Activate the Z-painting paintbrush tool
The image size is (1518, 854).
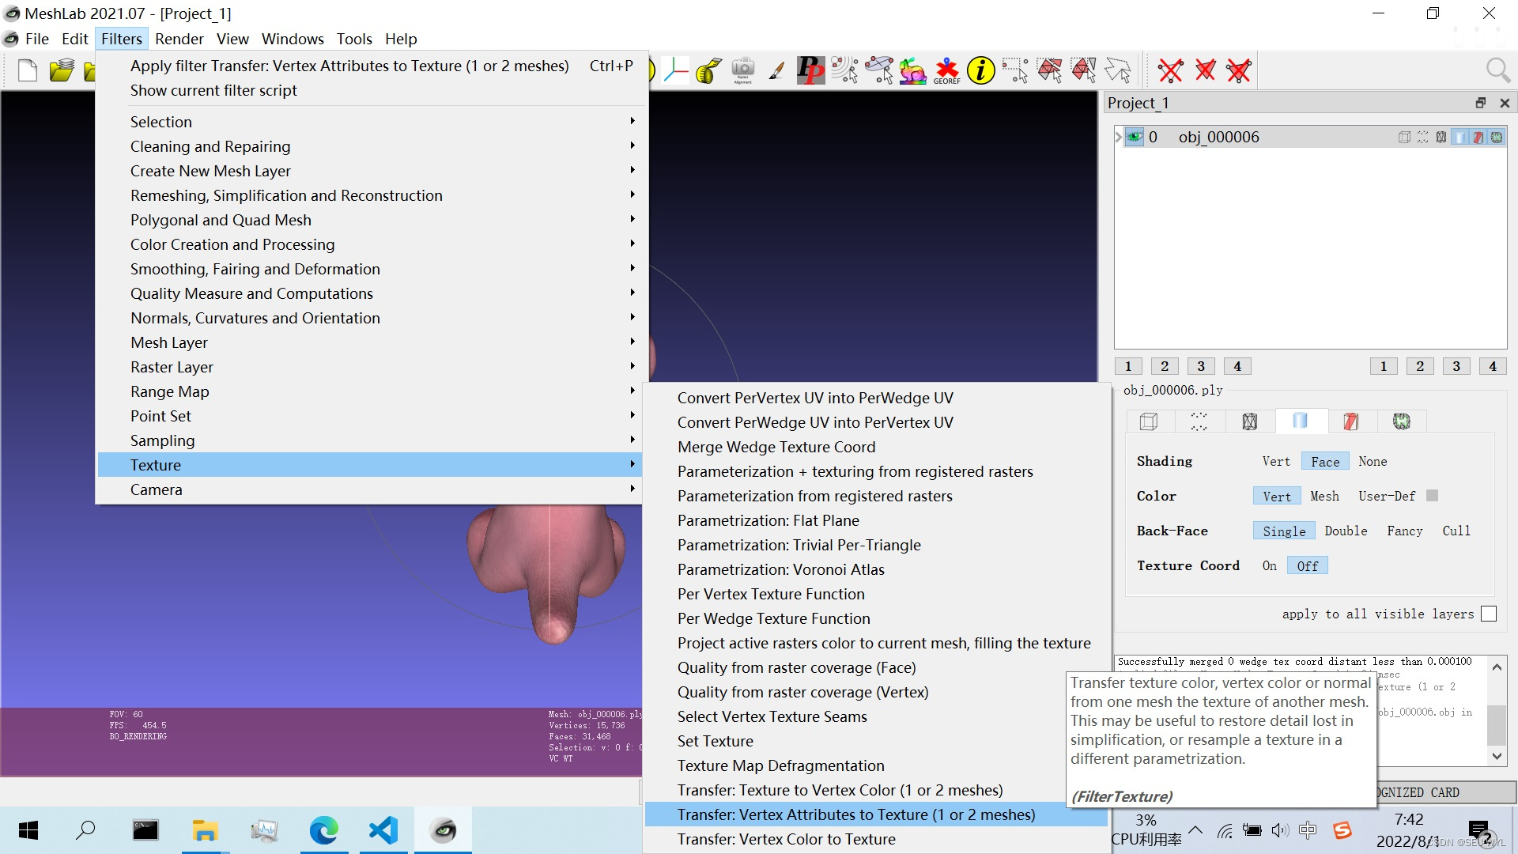pos(776,70)
